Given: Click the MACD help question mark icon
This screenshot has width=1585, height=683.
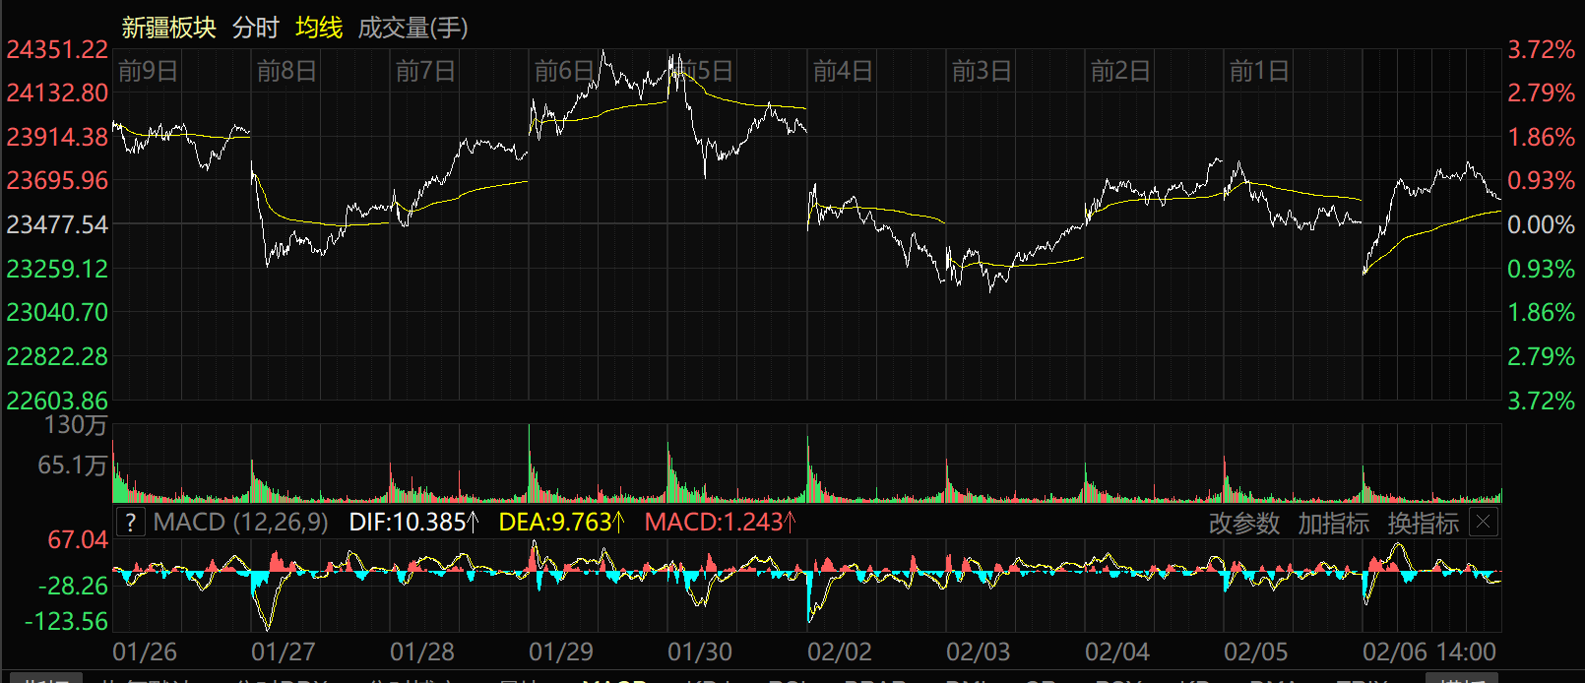Looking at the screenshot, I should (130, 523).
